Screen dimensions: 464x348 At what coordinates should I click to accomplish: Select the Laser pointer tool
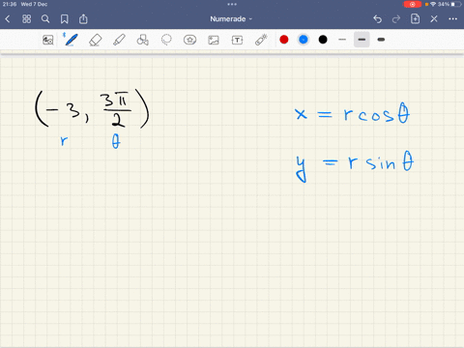coord(261,40)
